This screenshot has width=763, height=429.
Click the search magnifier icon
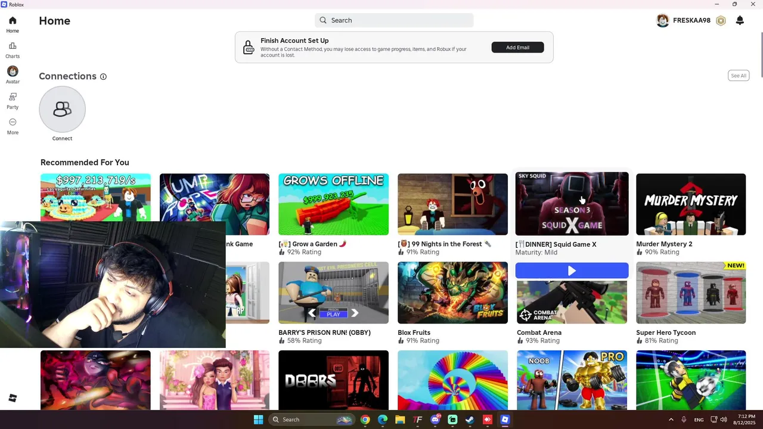tap(323, 20)
